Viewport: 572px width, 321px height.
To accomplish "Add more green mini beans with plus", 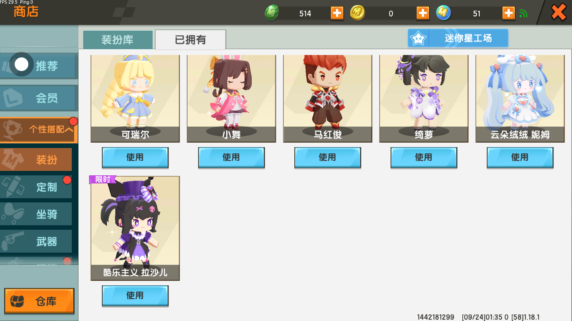I will 337,13.
